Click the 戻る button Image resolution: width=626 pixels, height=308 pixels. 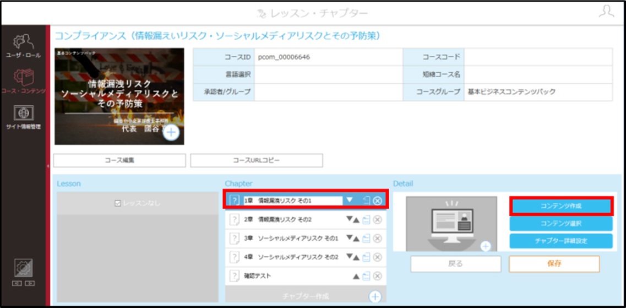point(455,264)
